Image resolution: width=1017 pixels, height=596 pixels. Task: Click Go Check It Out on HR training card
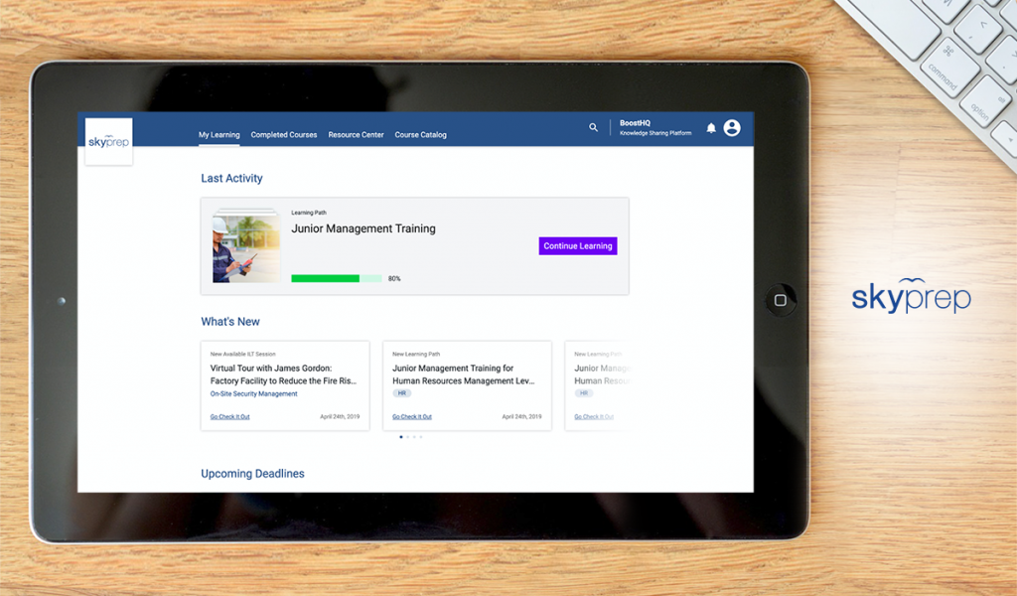pyautogui.click(x=411, y=416)
